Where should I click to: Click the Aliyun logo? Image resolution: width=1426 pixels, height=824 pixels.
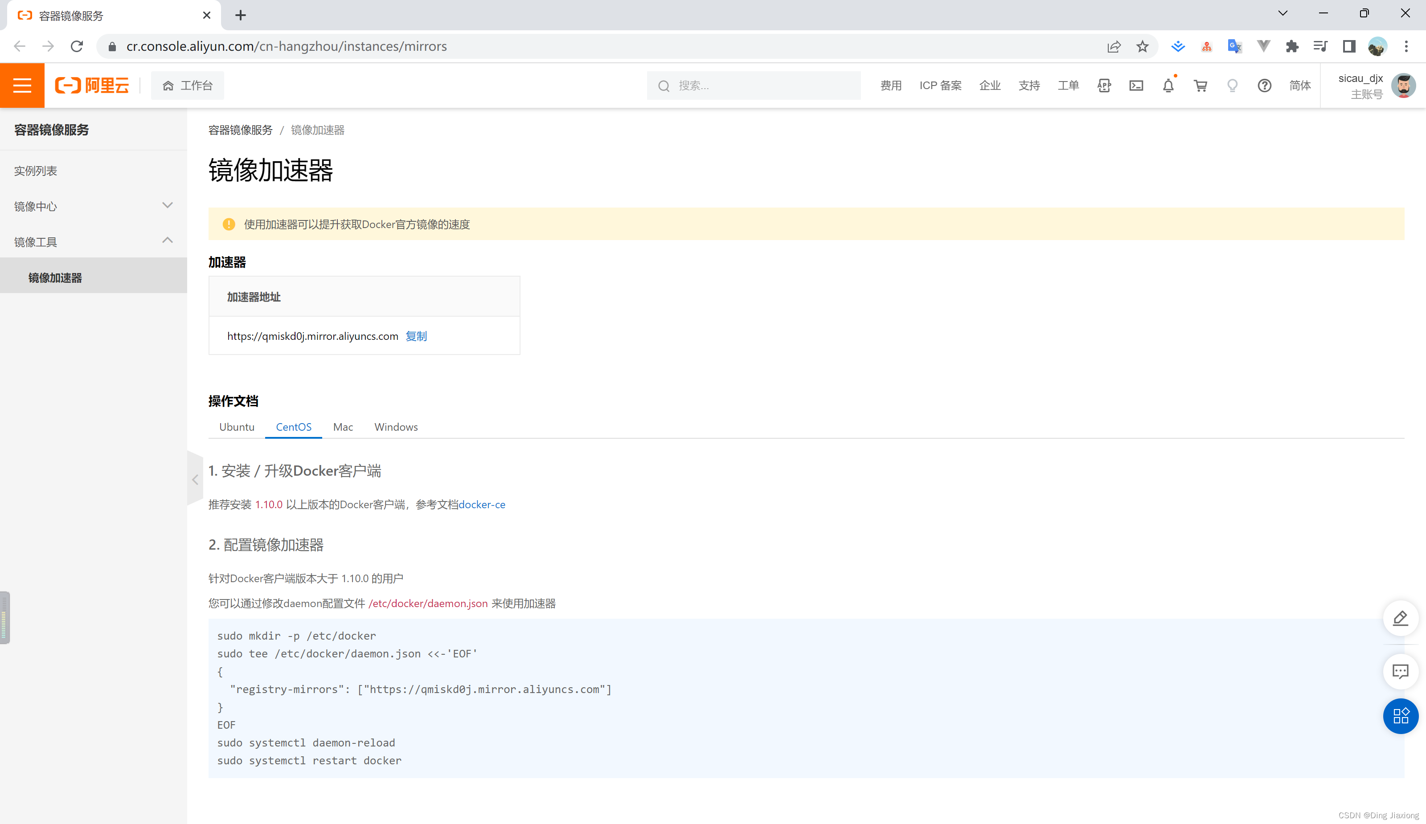92,86
